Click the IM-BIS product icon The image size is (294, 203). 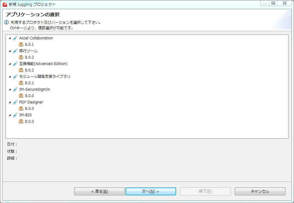pyautogui.click(x=15, y=115)
